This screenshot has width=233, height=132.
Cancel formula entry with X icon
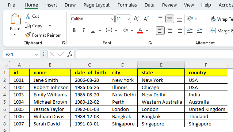pos(52,54)
